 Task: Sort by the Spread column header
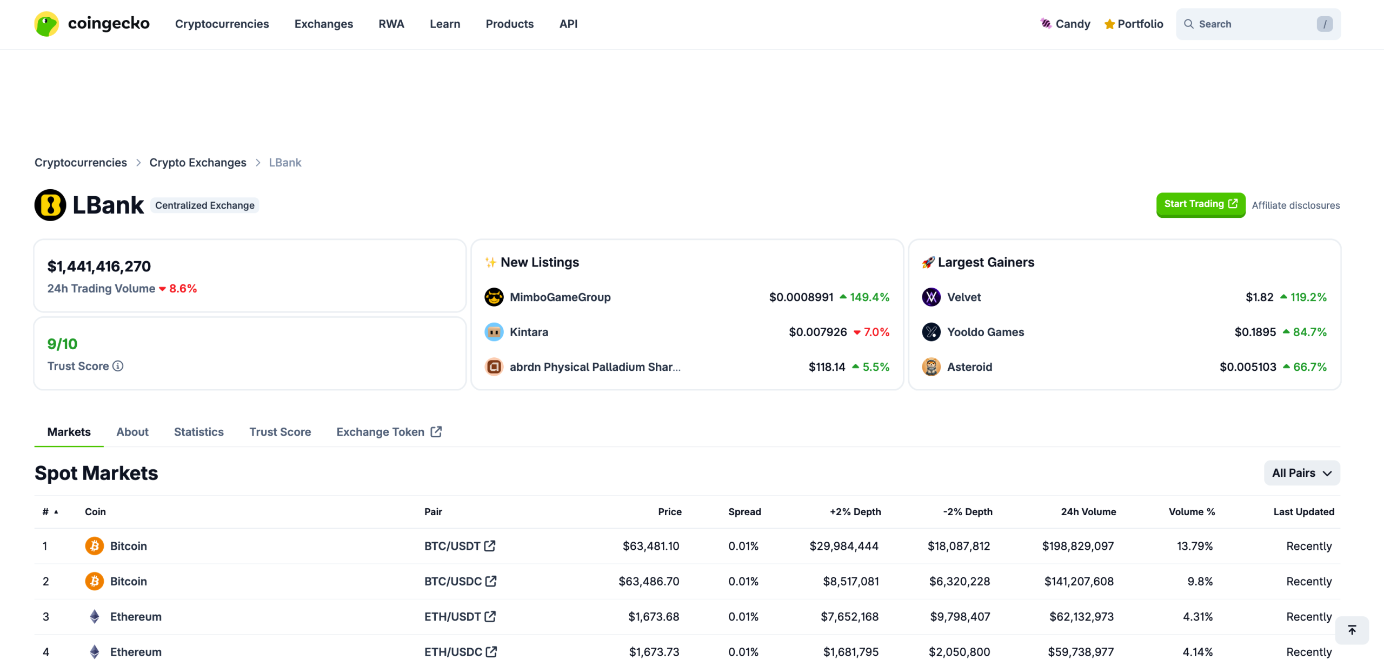coord(744,512)
